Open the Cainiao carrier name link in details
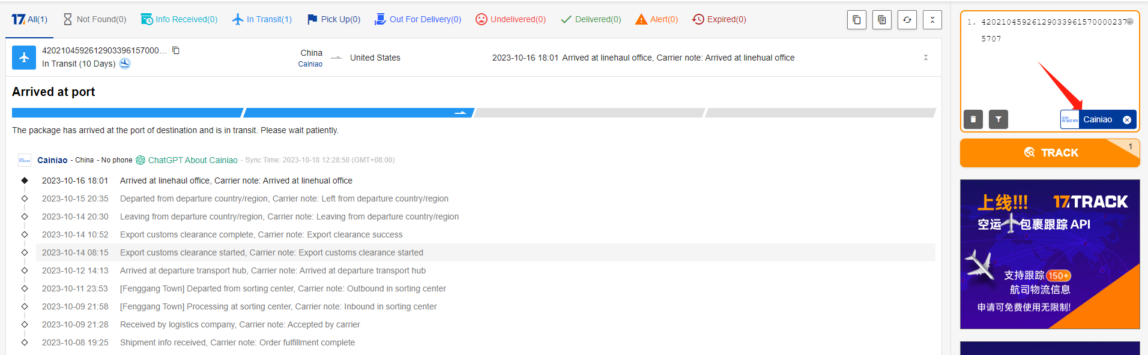Viewport: 1148px width, 355px height. 52,160
